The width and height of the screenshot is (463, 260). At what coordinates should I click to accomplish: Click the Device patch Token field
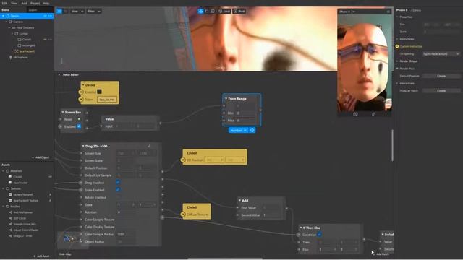(107, 100)
